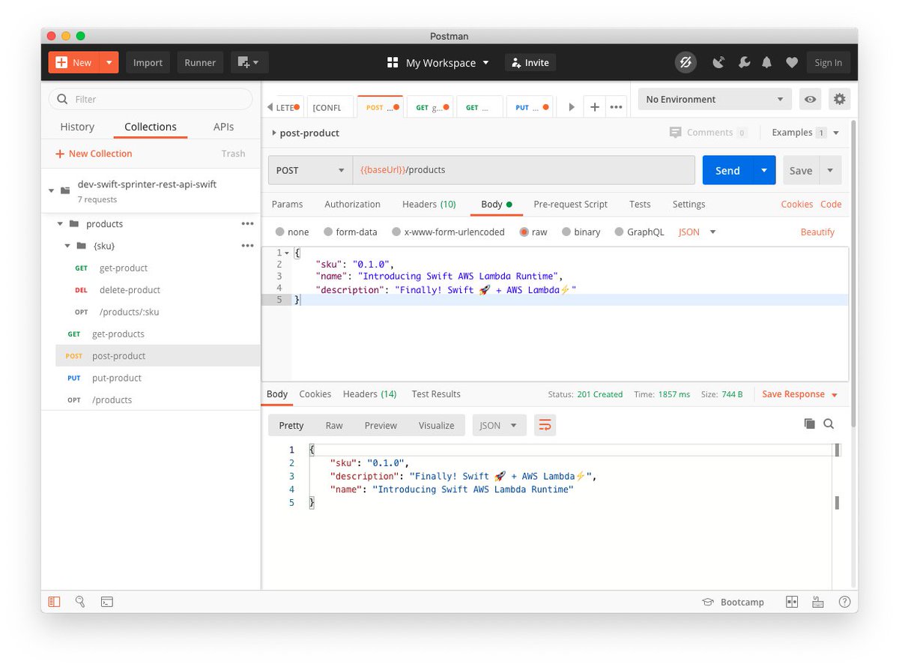Open the Send button dropdown arrow
The width and height of the screenshot is (899, 667).
click(x=763, y=170)
